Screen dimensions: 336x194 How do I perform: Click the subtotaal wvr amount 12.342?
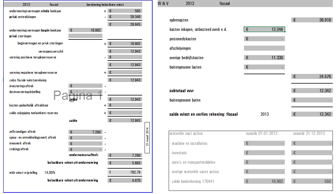pyautogui.click(x=312, y=91)
